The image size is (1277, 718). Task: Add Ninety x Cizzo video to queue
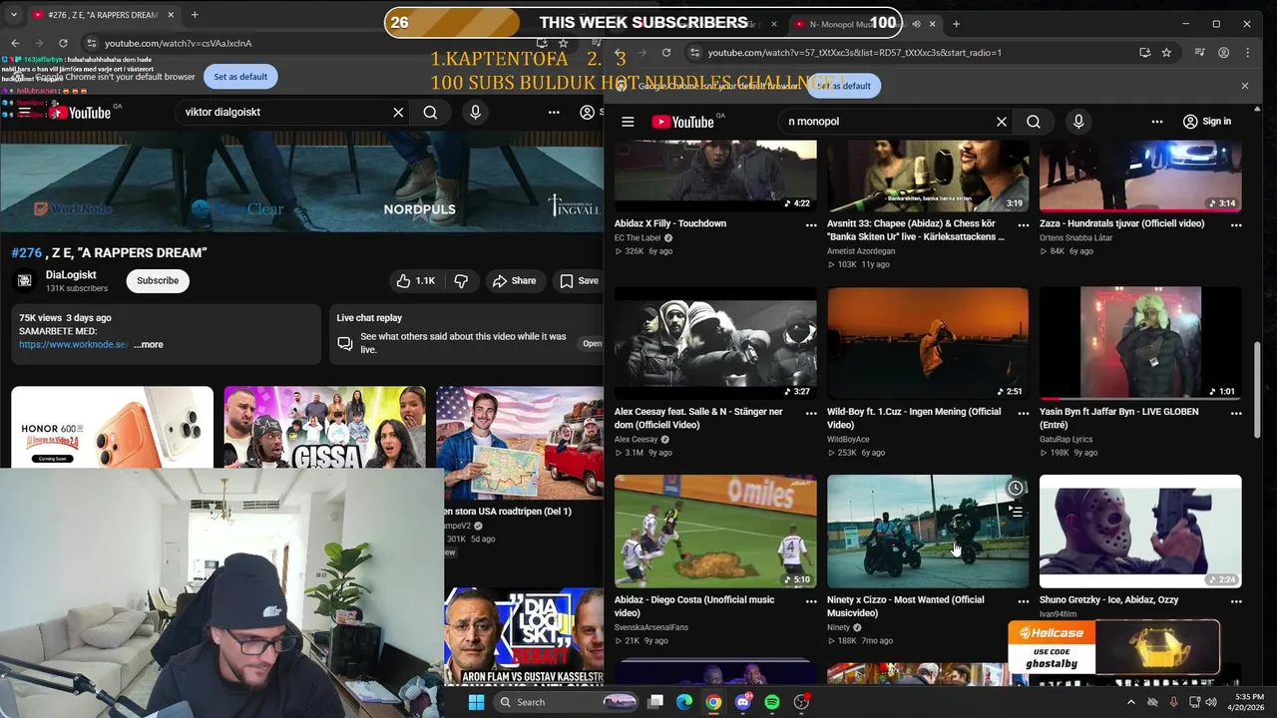pos(1015,512)
